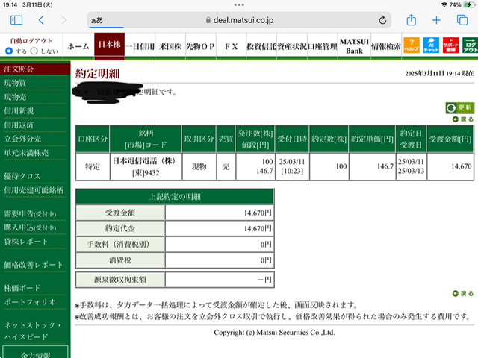
Task: Add a new tab with the plus icon
Action: click(436, 20)
